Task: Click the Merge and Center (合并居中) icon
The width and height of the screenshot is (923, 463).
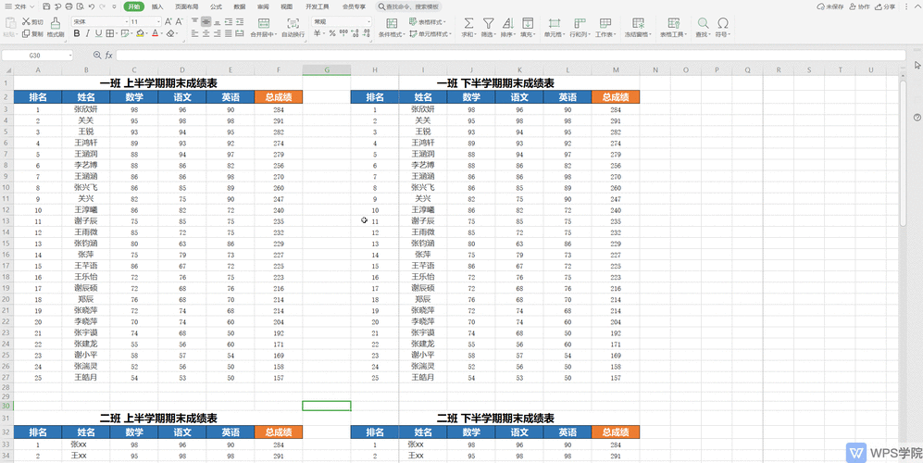Action: (x=263, y=23)
